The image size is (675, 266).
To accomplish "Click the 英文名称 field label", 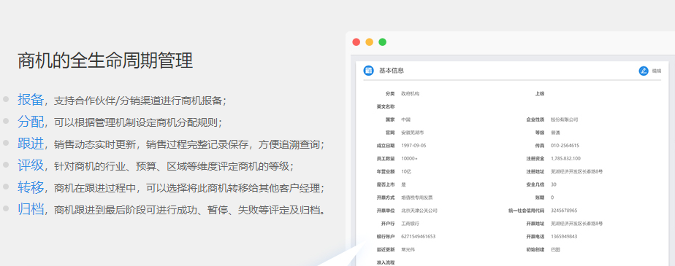I will (x=385, y=106).
